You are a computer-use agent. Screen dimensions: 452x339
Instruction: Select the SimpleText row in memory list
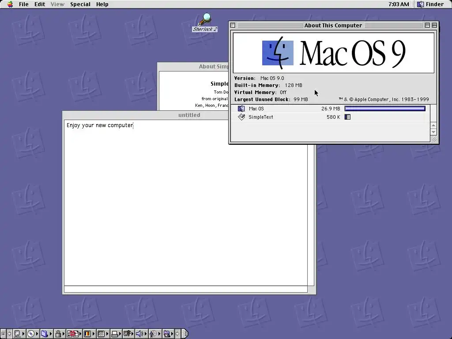[x=330, y=117]
